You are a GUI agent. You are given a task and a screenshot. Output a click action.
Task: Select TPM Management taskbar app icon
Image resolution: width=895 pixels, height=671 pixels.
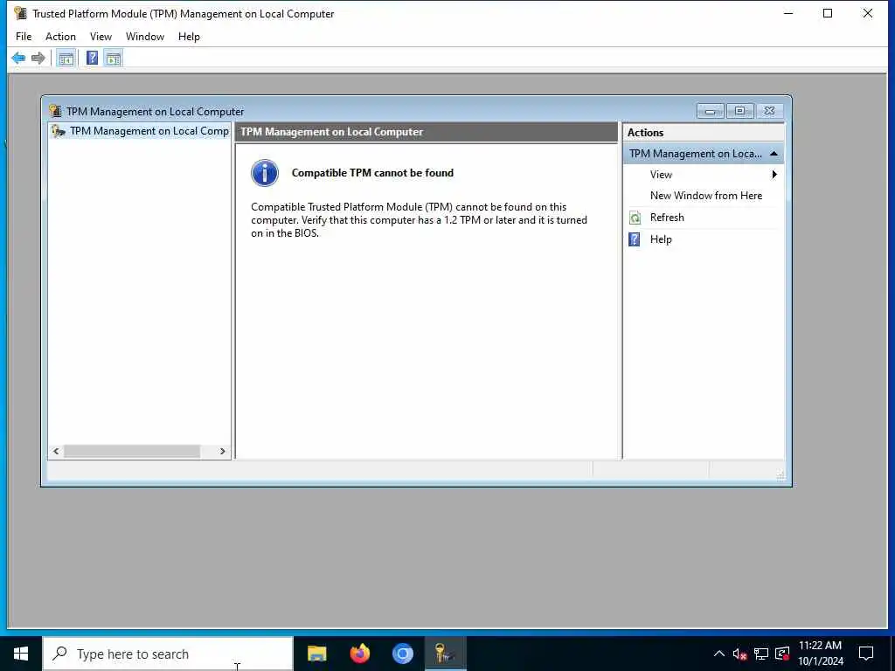click(x=445, y=654)
